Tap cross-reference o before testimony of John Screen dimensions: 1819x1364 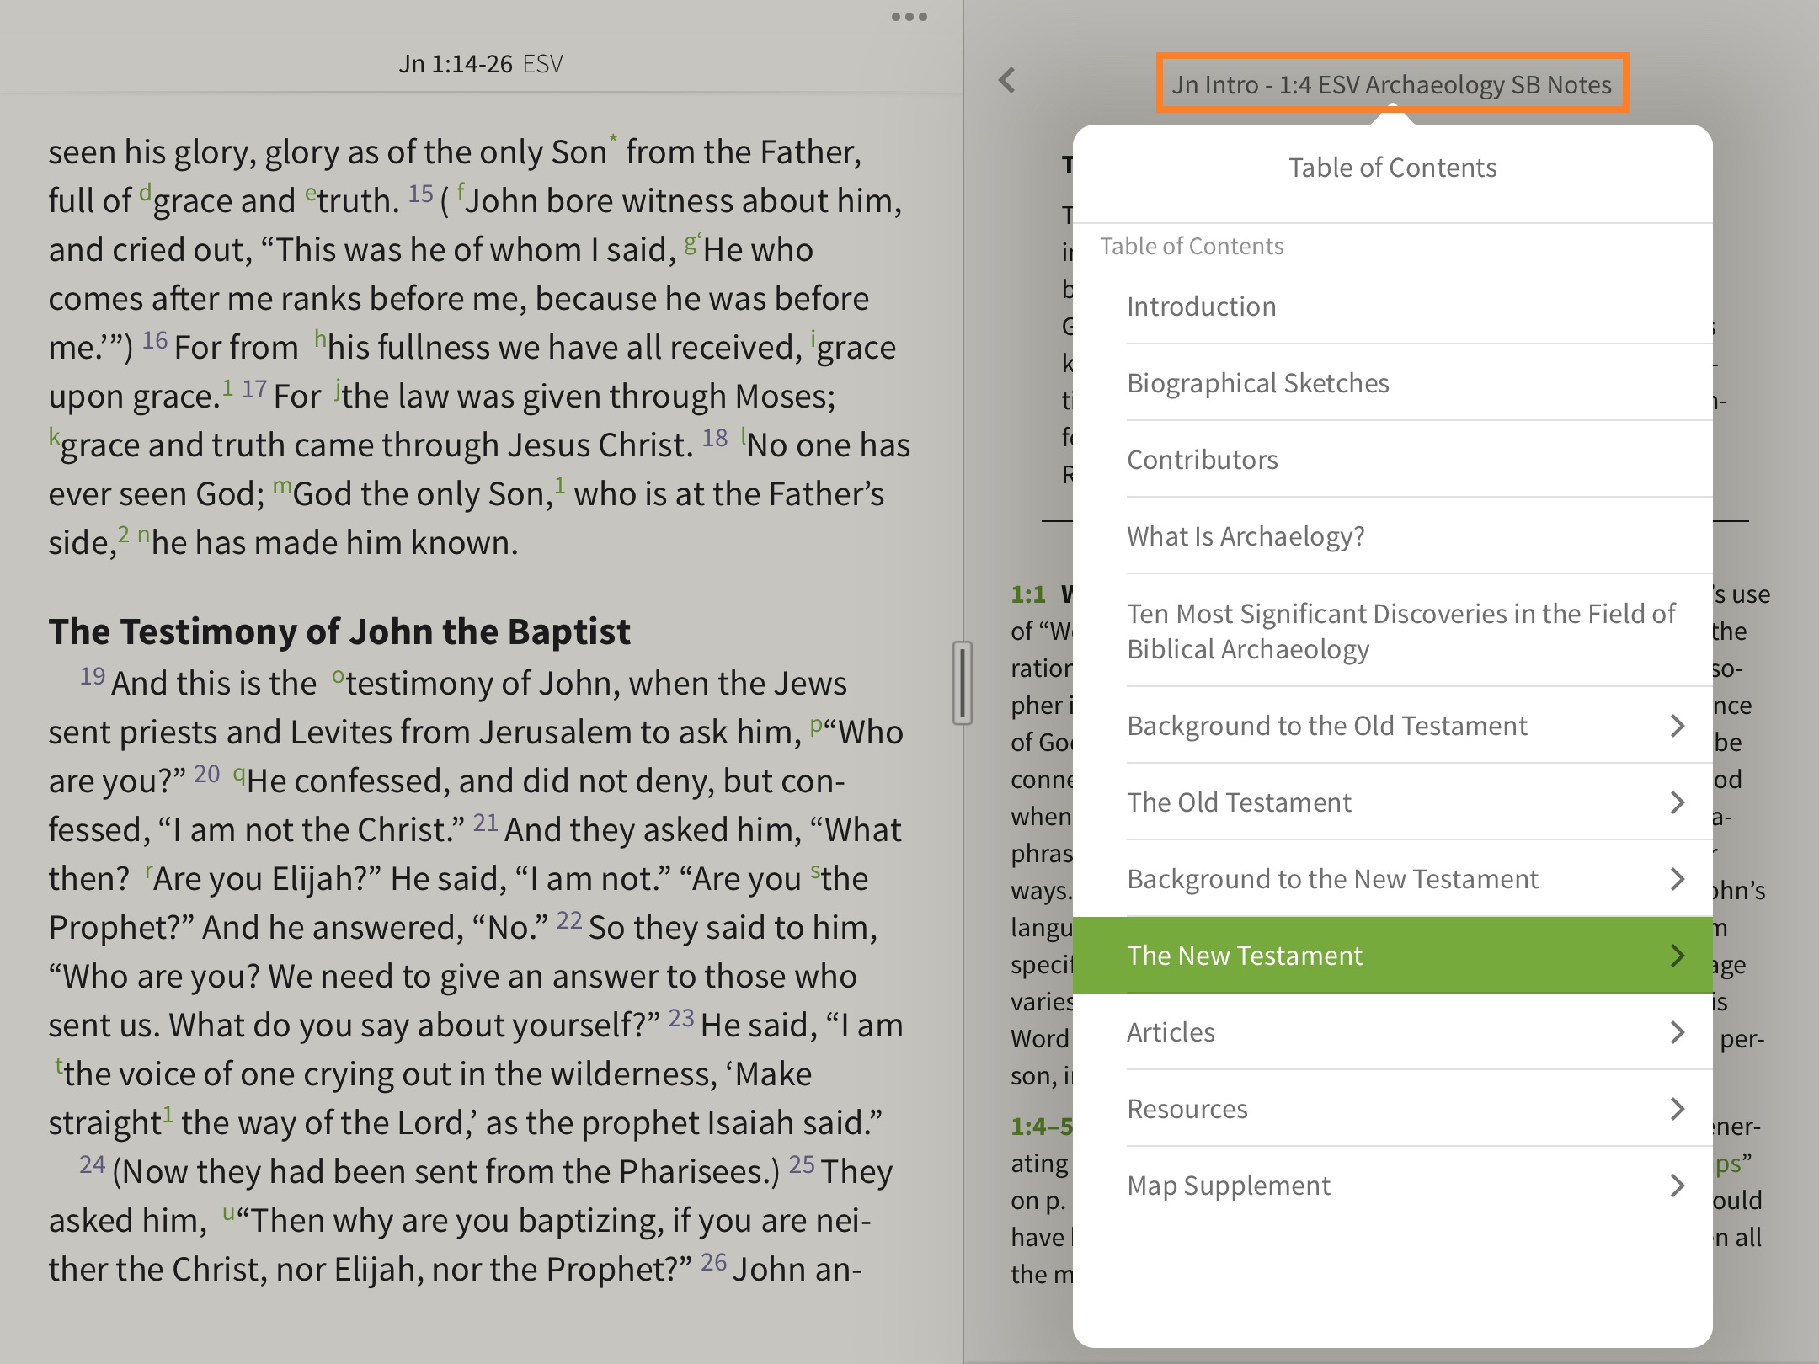tap(338, 676)
